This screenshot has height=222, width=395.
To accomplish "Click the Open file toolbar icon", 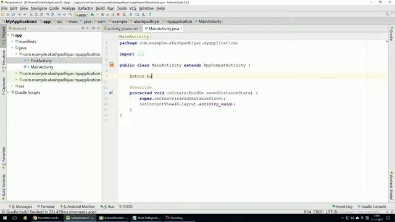I will coord(2,15).
